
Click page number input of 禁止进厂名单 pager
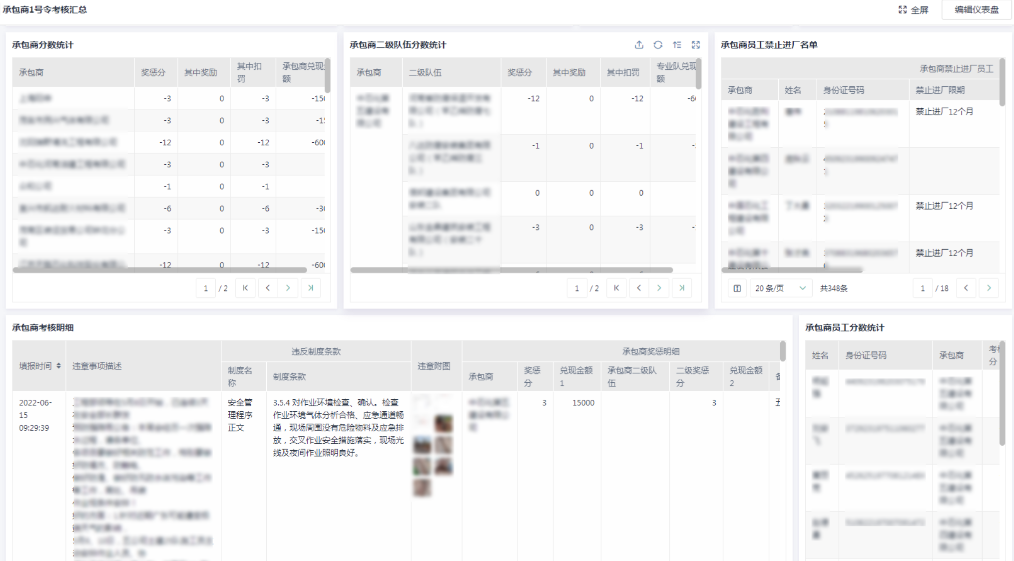pyautogui.click(x=922, y=288)
